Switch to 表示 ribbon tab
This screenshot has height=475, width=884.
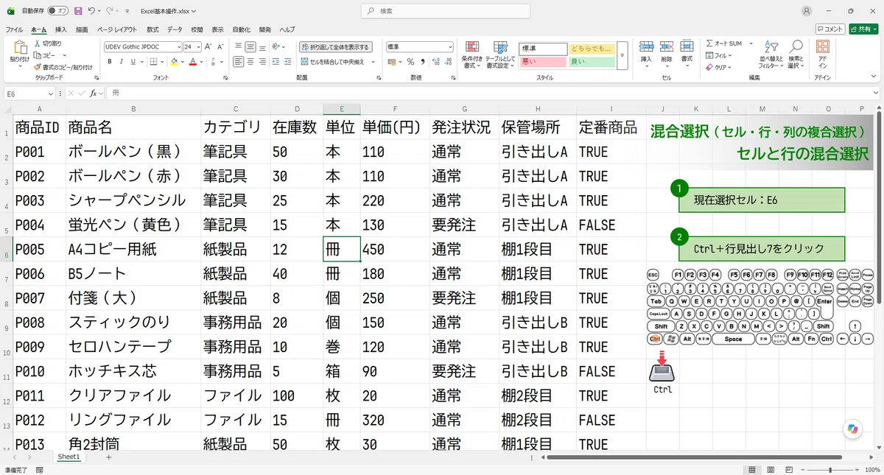click(217, 29)
